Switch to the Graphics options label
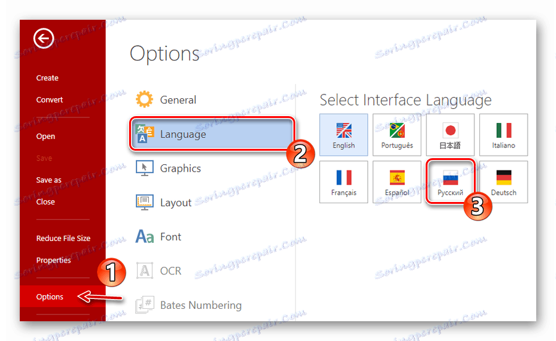556x341 pixels. click(x=180, y=169)
